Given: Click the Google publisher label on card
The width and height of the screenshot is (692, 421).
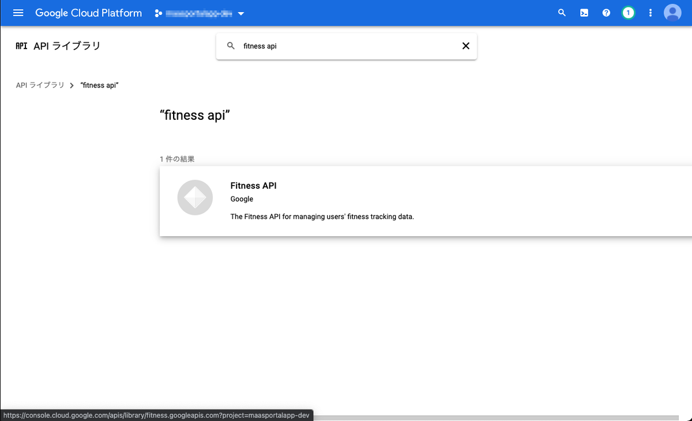Looking at the screenshot, I should 242,199.
